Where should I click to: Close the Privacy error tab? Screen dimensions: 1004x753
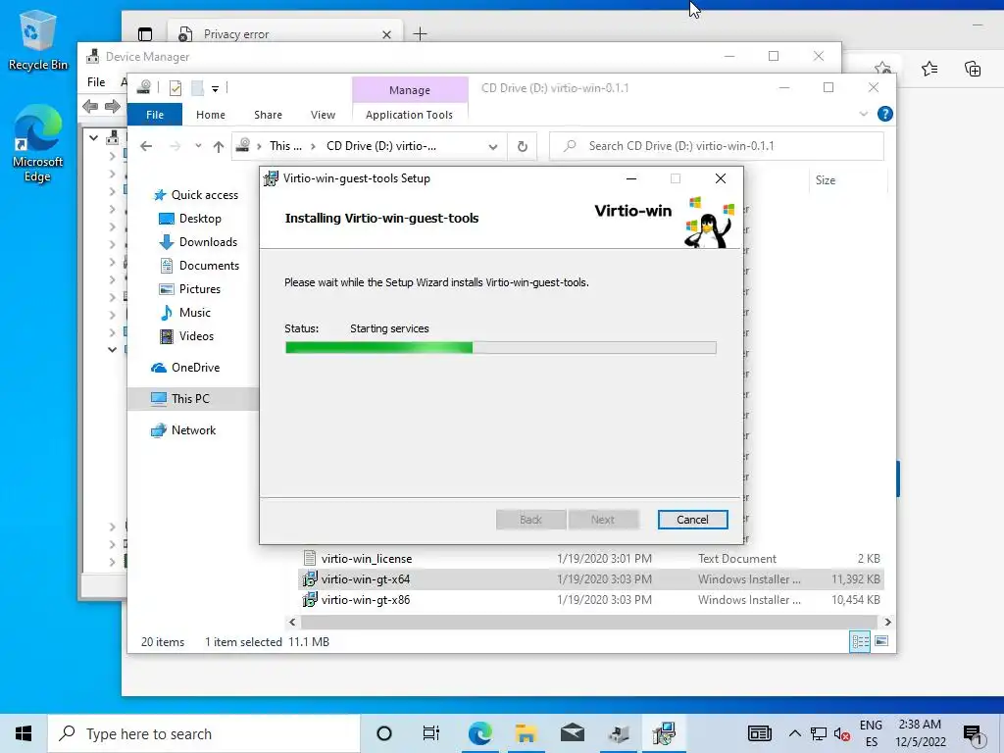click(386, 34)
